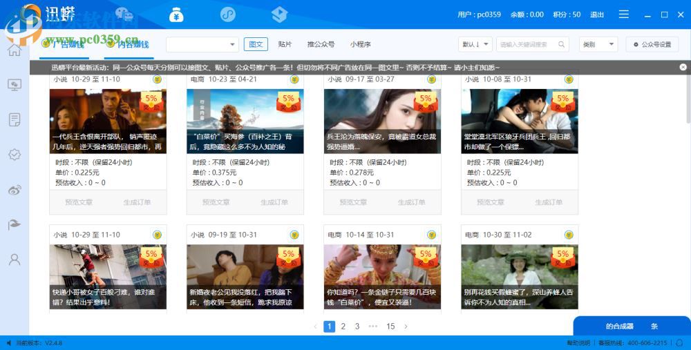The image size is (691, 350).
Task: Open the hamburger menu icon at top right
Action: click(x=623, y=14)
